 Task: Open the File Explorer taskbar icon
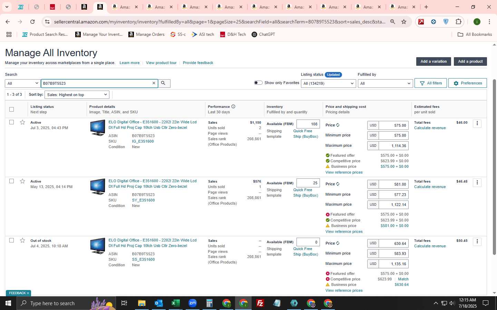[x=142, y=303]
